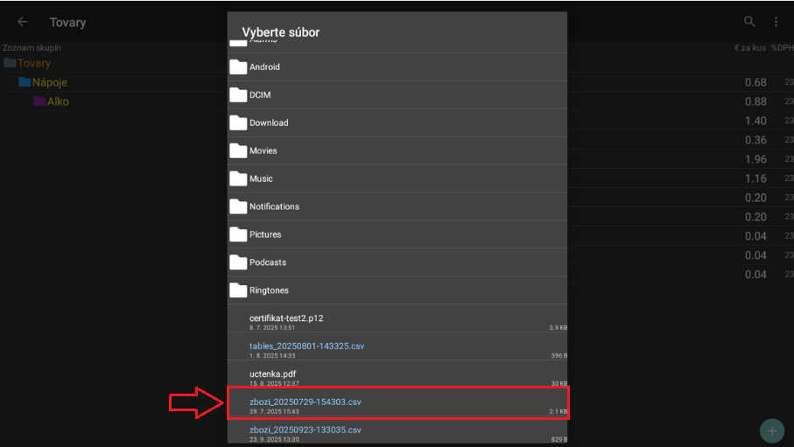Screen dimensions: 794x447
Task: Select the Nápoje group in tree
Action: coord(49,82)
